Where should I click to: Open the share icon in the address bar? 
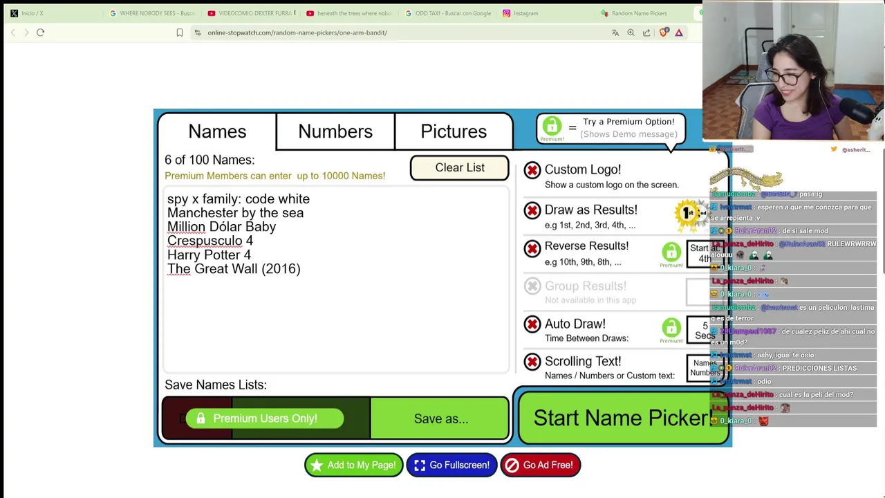coord(646,33)
